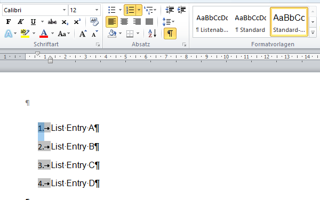The image size is (320, 200).
Task: Click in List Entry C text
Action: click(x=73, y=165)
